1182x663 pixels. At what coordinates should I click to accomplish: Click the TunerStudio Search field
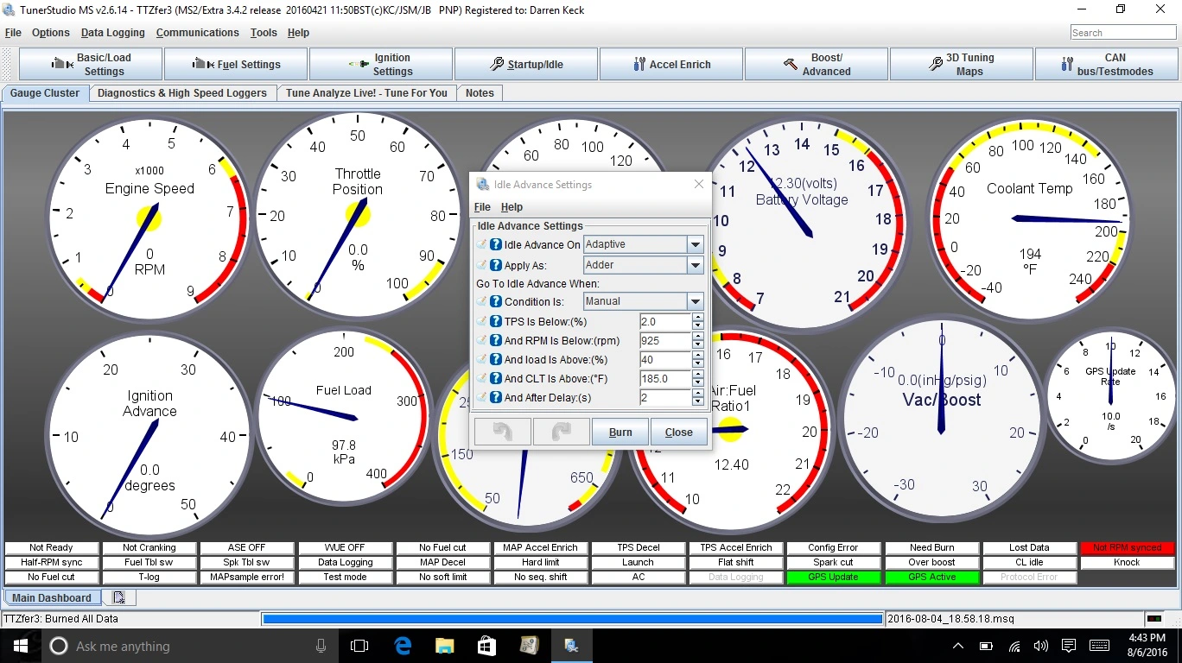click(1123, 33)
